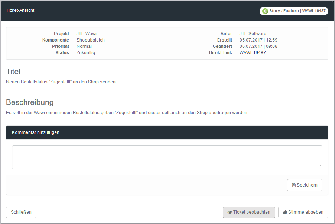Click the green Story/Feature type icon
Image resolution: width=335 pixels, height=224 pixels.
265,11
